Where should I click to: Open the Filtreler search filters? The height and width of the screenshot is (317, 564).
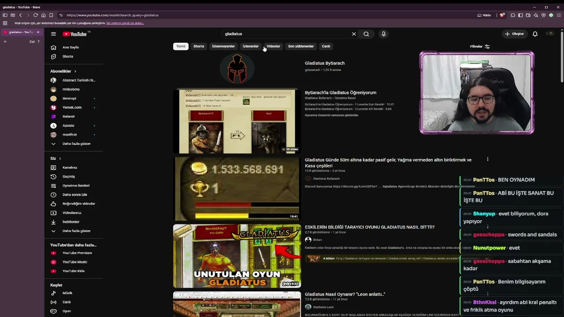480,46
